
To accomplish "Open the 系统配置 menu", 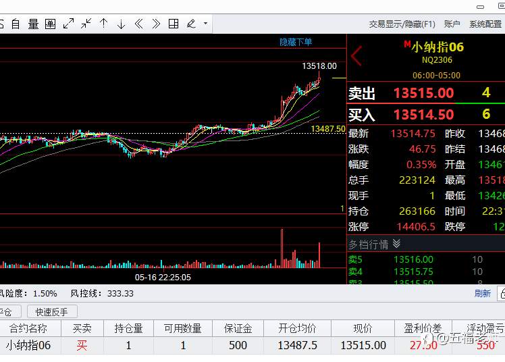I will click(x=485, y=24).
